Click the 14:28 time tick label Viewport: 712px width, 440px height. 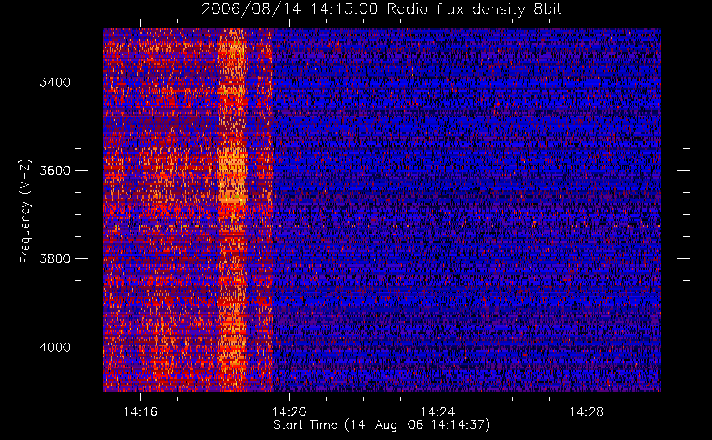tap(586, 412)
